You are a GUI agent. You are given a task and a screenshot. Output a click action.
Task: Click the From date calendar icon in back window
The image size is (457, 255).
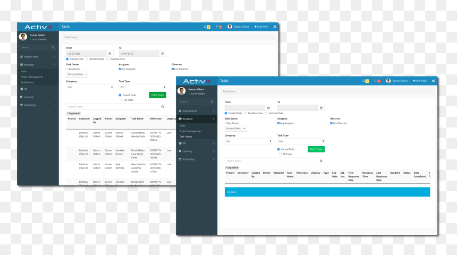tap(110, 54)
